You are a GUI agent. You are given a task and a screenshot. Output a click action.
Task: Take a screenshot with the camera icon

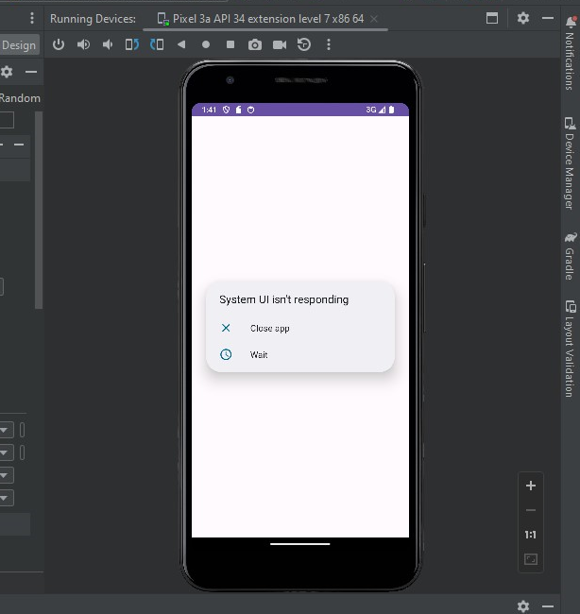pos(255,44)
